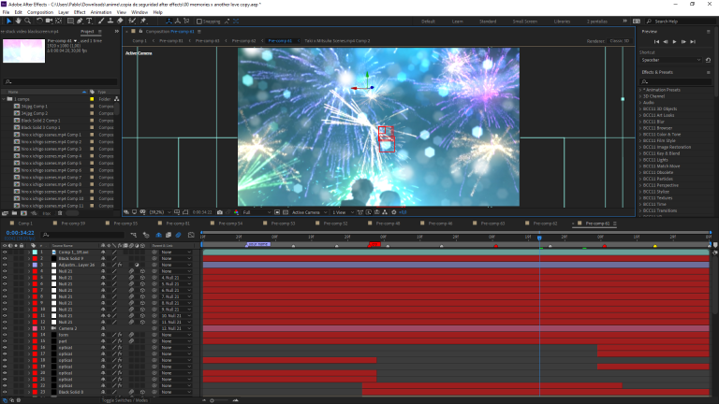Open the 1 View layout dropdown
Image resolution: width=719 pixels, height=404 pixels.
[343, 212]
